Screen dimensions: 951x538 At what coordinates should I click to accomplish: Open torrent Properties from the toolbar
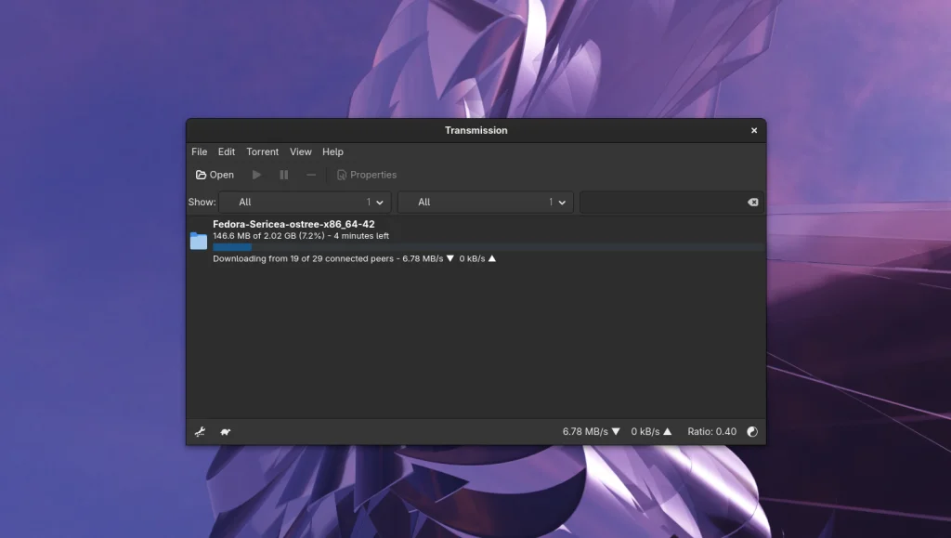tap(366, 175)
